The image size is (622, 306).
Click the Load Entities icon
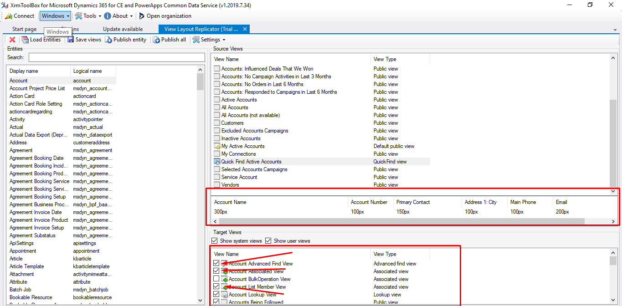point(26,40)
